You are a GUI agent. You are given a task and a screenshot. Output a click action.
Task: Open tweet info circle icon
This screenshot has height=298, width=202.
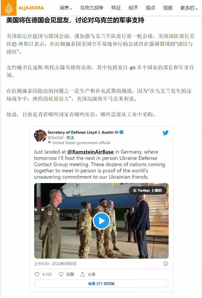pyautogui.click(x=166, y=264)
